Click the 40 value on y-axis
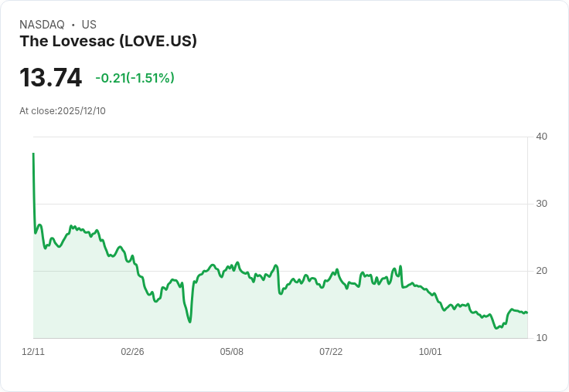The width and height of the screenshot is (569, 392). [x=542, y=137]
